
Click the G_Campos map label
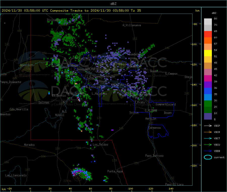pyautogui.click(x=171, y=74)
